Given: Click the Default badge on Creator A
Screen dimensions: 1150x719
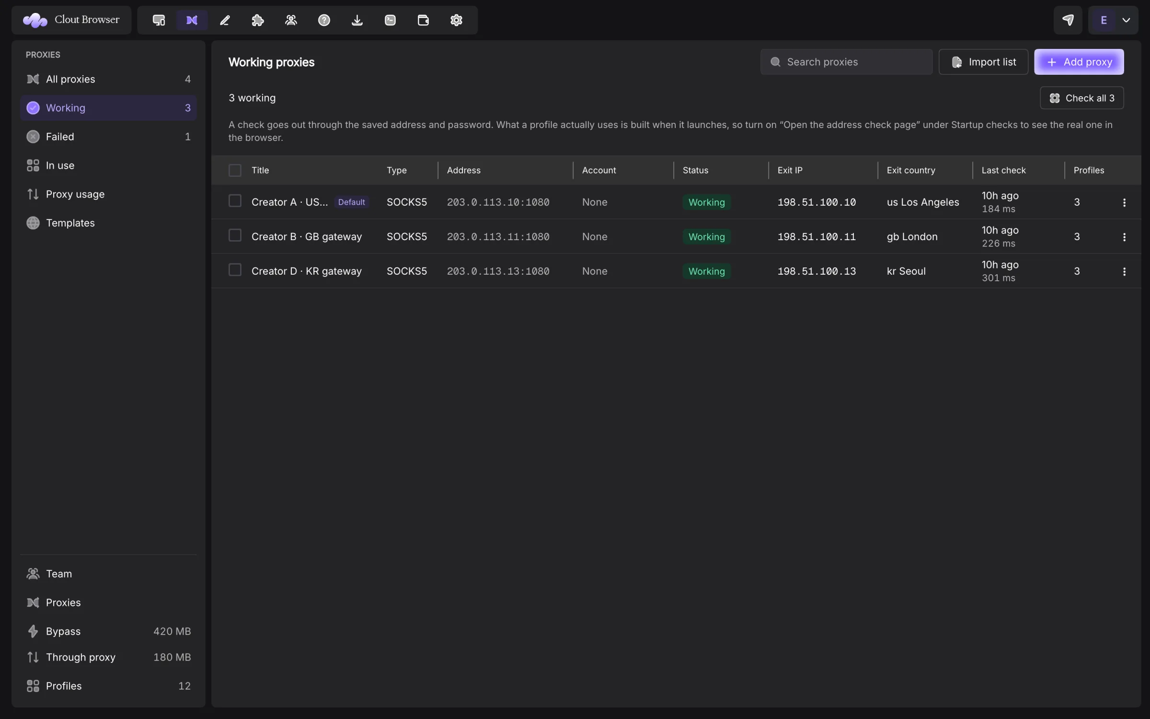Looking at the screenshot, I should coord(351,202).
